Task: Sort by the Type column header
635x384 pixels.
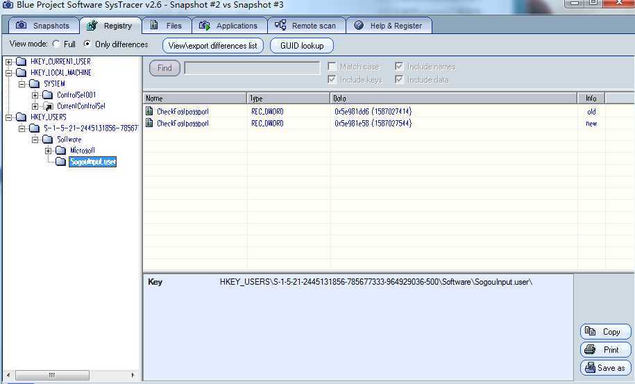Action: coord(288,99)
